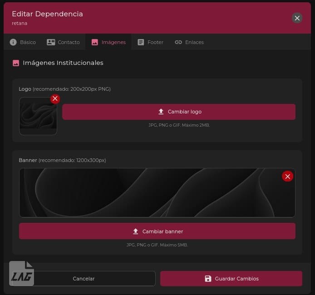Go to the Footer tab
This screenshot has width=315, height=295.
(x=150, y=42)
